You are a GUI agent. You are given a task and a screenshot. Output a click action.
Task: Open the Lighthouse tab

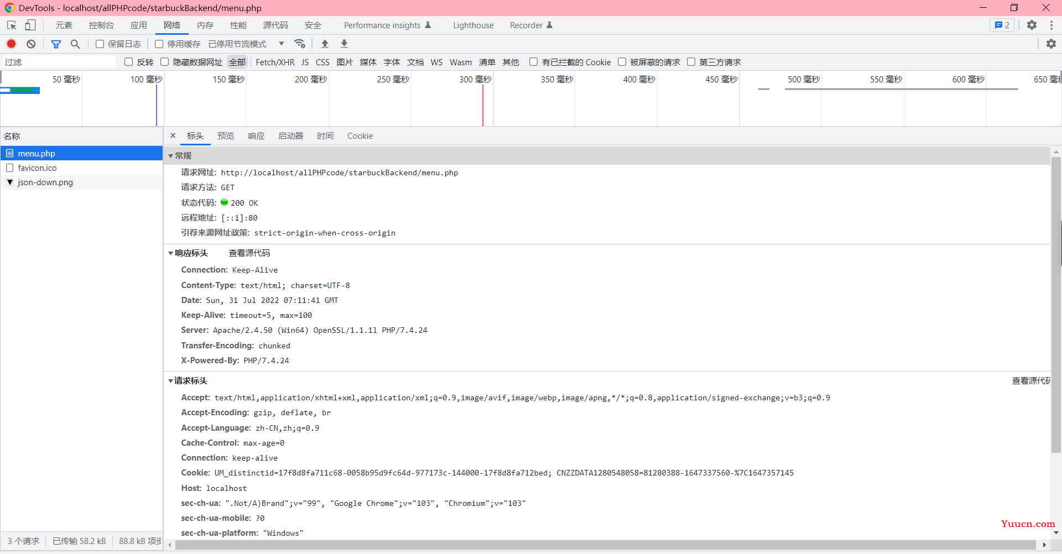pyautogui.click(x=473, y=25)
